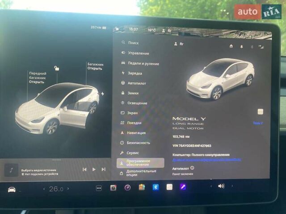The width and height of the screenshot is (286, 214).
Task: Tap the garage door HomeLink icon
Action: coord(231,46)
